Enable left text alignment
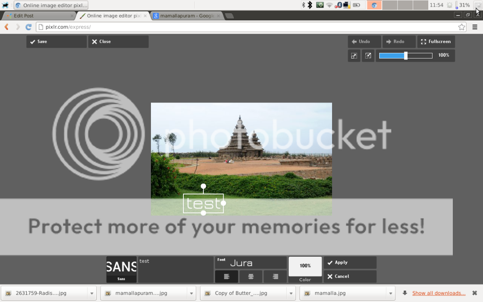483x302 pixels. click(226, 277)
